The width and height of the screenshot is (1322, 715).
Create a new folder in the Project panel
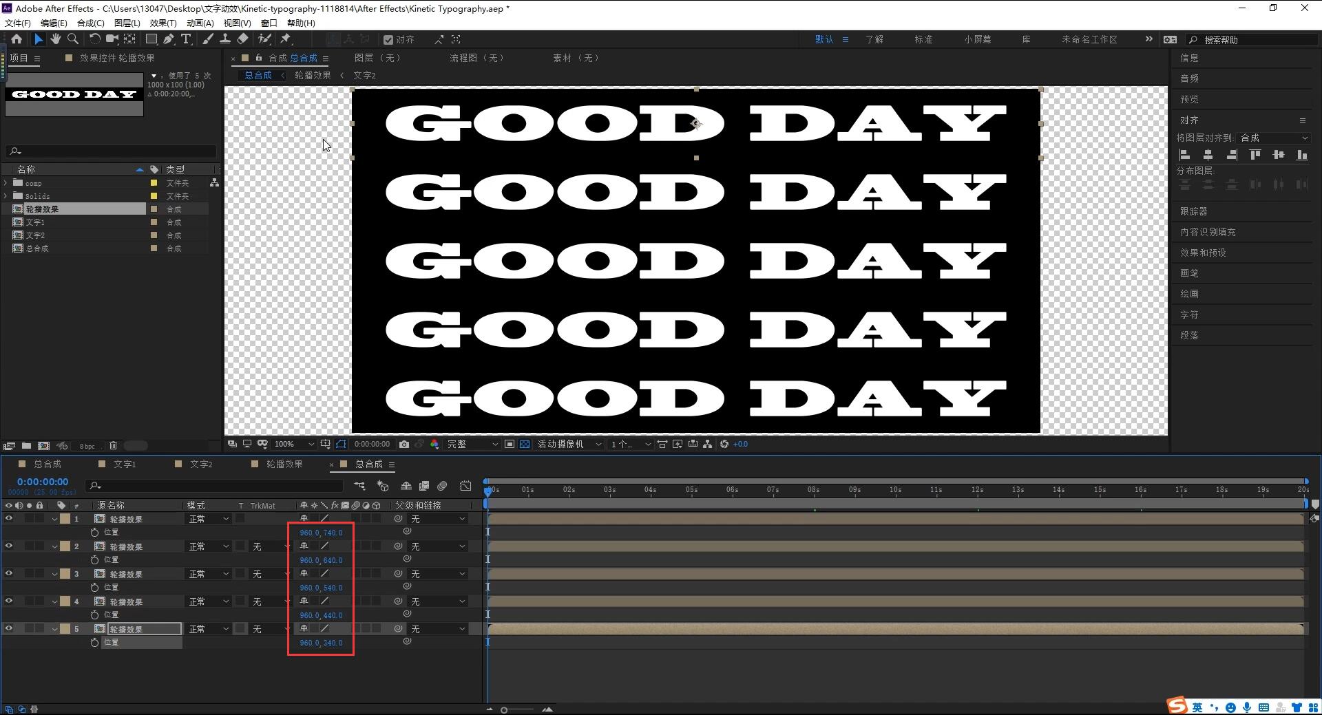[26, 446]
